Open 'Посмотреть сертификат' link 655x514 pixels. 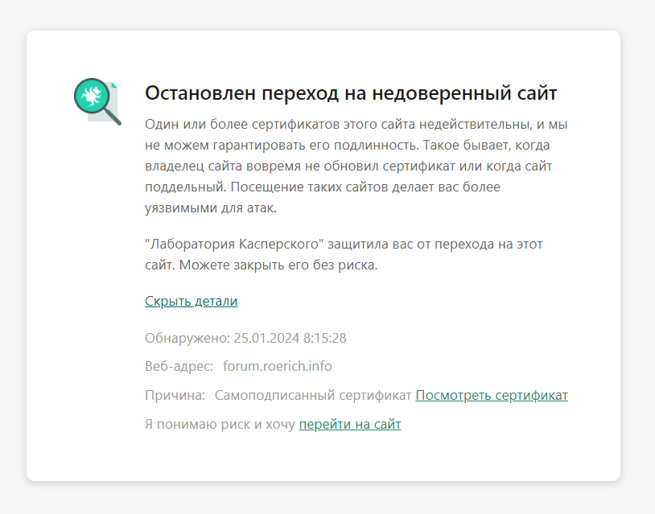click(492, 395)
